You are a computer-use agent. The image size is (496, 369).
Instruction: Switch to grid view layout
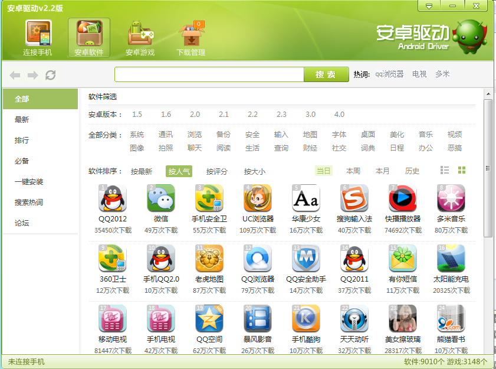462,171
